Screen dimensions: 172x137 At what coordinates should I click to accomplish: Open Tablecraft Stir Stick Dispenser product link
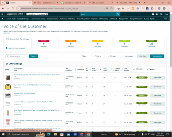[24, 94]
